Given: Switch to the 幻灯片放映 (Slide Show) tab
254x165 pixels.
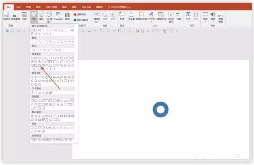Looking at the screenshot, I should pos(51,7).
